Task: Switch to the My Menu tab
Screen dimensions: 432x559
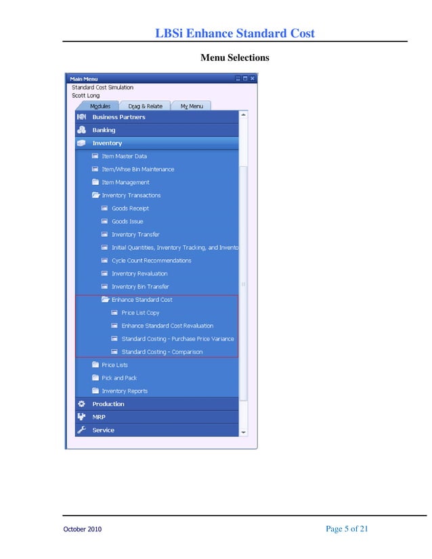Action: tap(192, 106)
